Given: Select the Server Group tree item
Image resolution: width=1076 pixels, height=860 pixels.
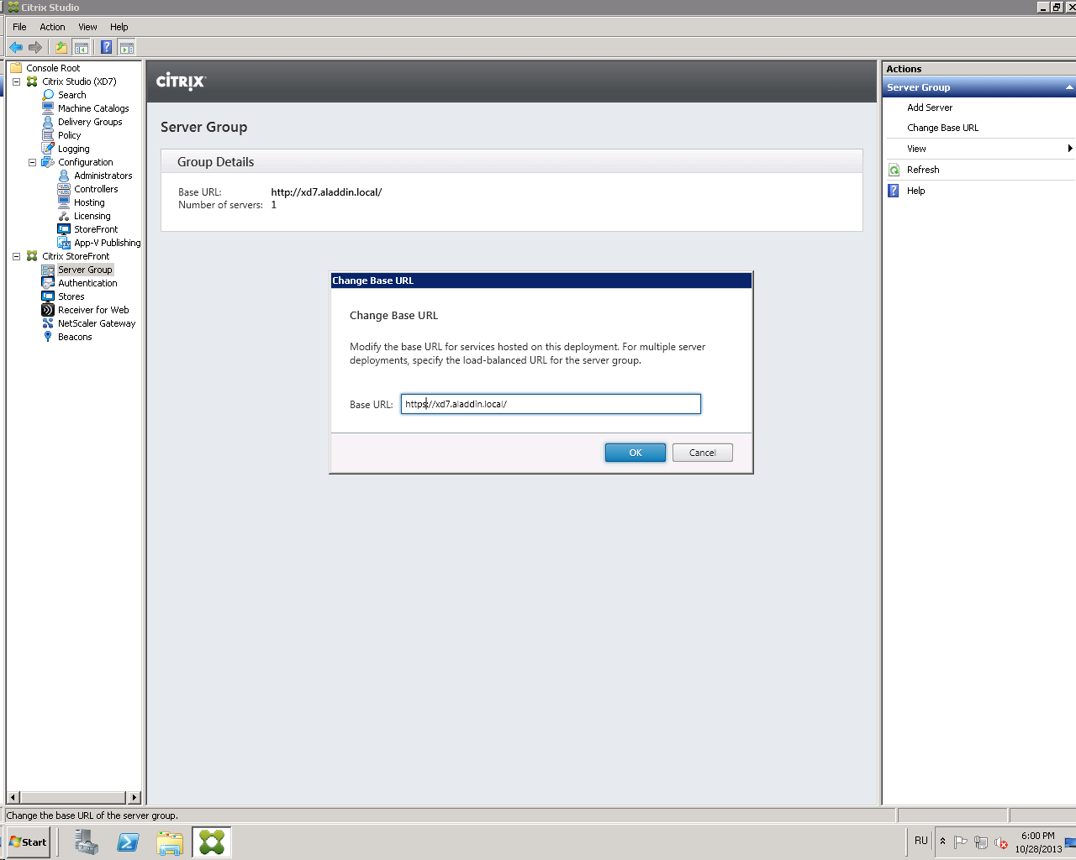Looking at the screenshot, I should [x=85, y=270].
